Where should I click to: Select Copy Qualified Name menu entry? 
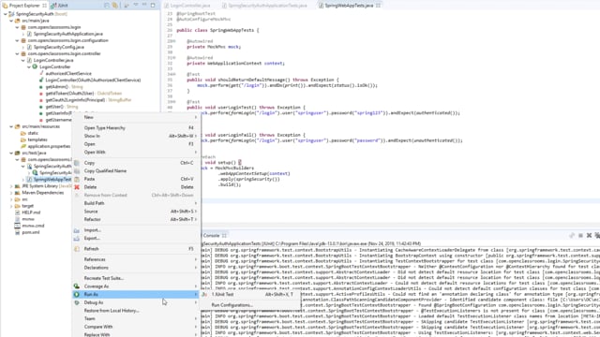coord(136,170)
